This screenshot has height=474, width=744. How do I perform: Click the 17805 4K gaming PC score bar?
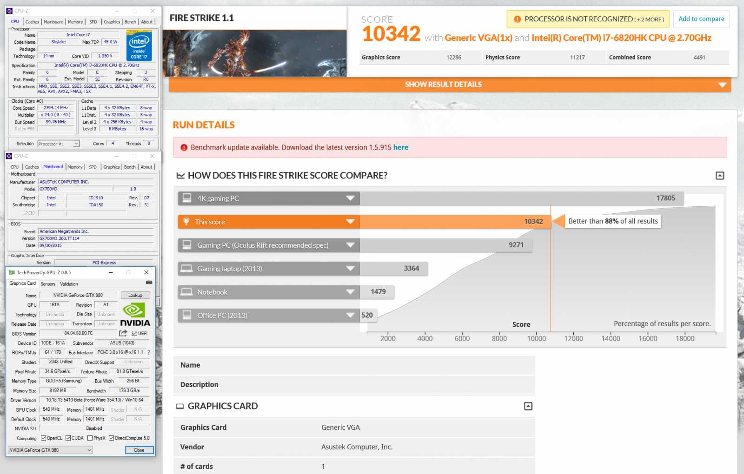(522, 198)
